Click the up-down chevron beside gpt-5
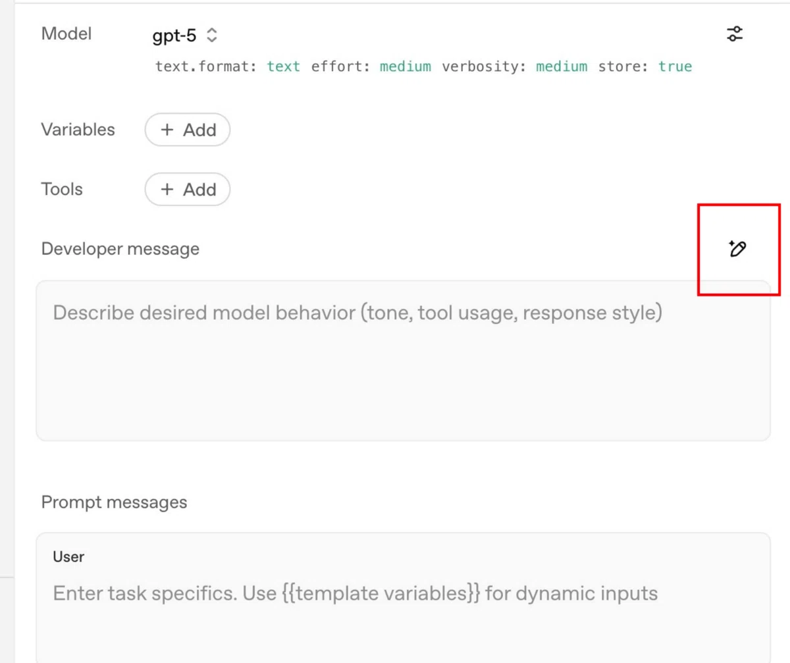Image resolution: width=790 pixels, height=663 pixels. (x=211, y=35)
